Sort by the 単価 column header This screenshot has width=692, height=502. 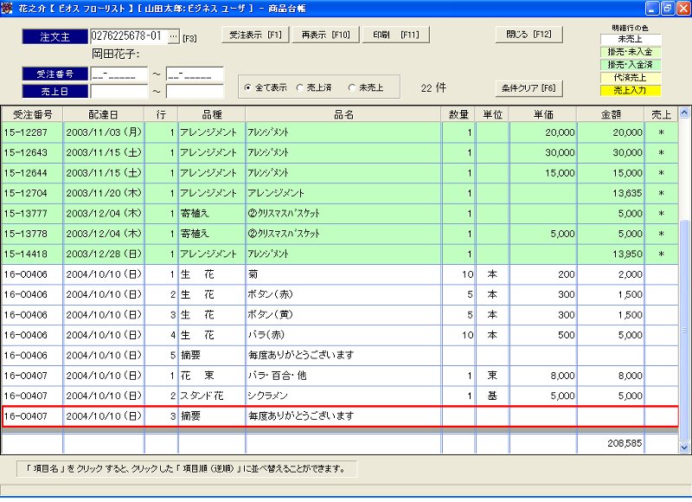click(543, 114)
